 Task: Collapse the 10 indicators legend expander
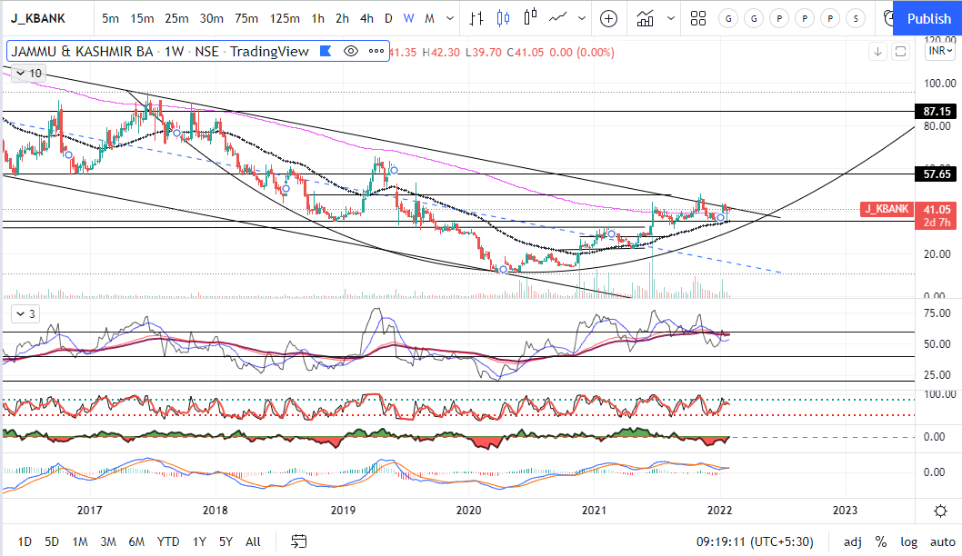tap(28, 74)
